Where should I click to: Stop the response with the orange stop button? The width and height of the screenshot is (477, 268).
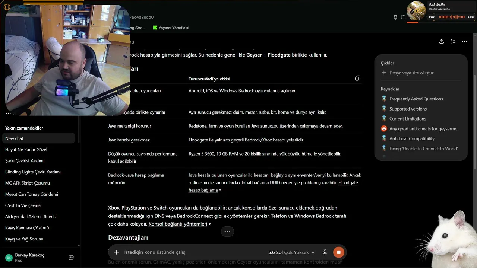(x=338, y=252)
